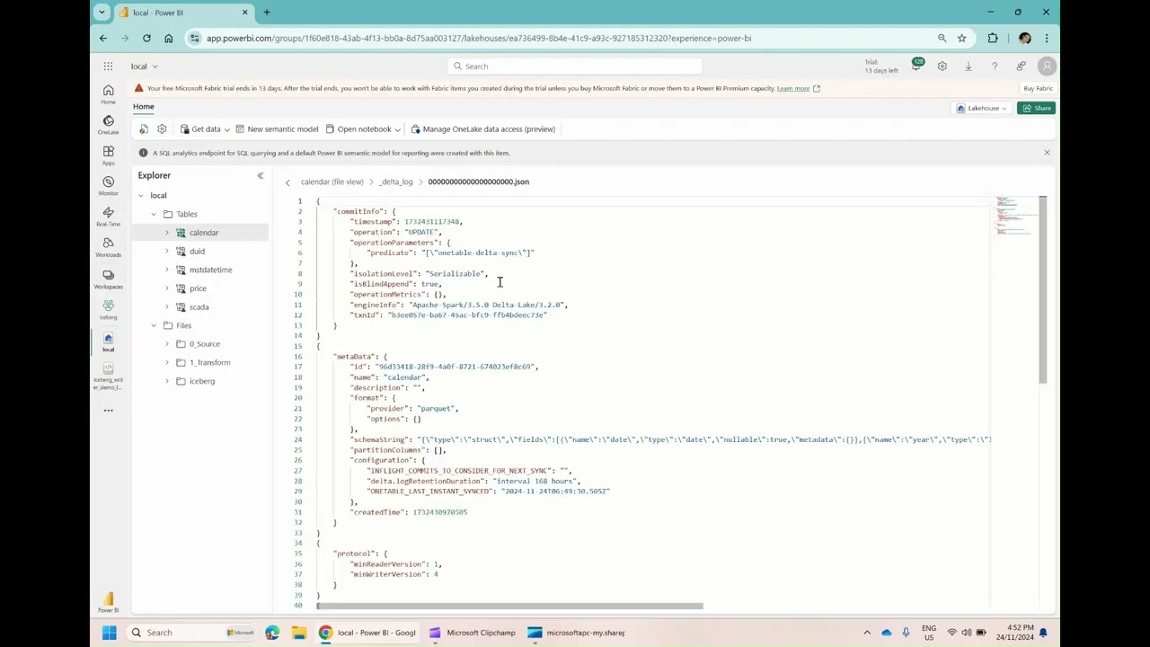Expand the iceberg folder in Files

pyautogui.click(x=166, y=381)
